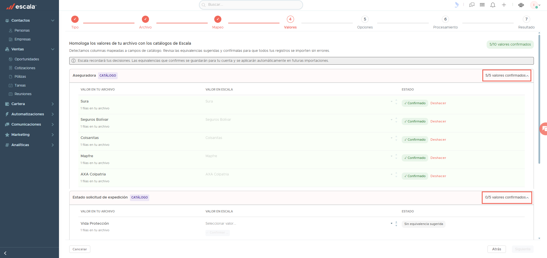Click the Atrás button
Screen dimensions: 547x258
pyautogui.click(x=497, y=249)
